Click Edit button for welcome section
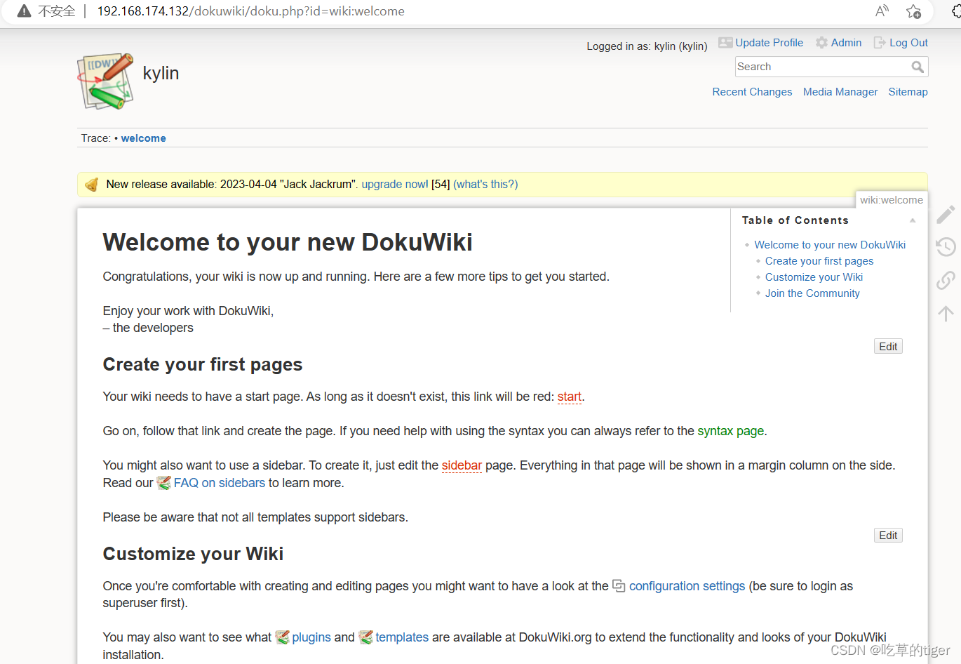 tap(888, 347)
